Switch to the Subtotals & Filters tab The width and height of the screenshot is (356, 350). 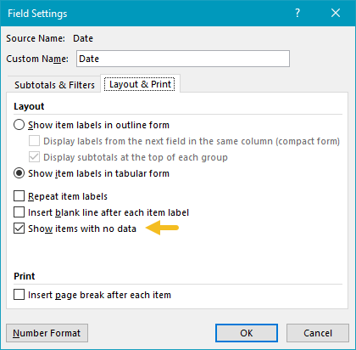pos(54,85)
